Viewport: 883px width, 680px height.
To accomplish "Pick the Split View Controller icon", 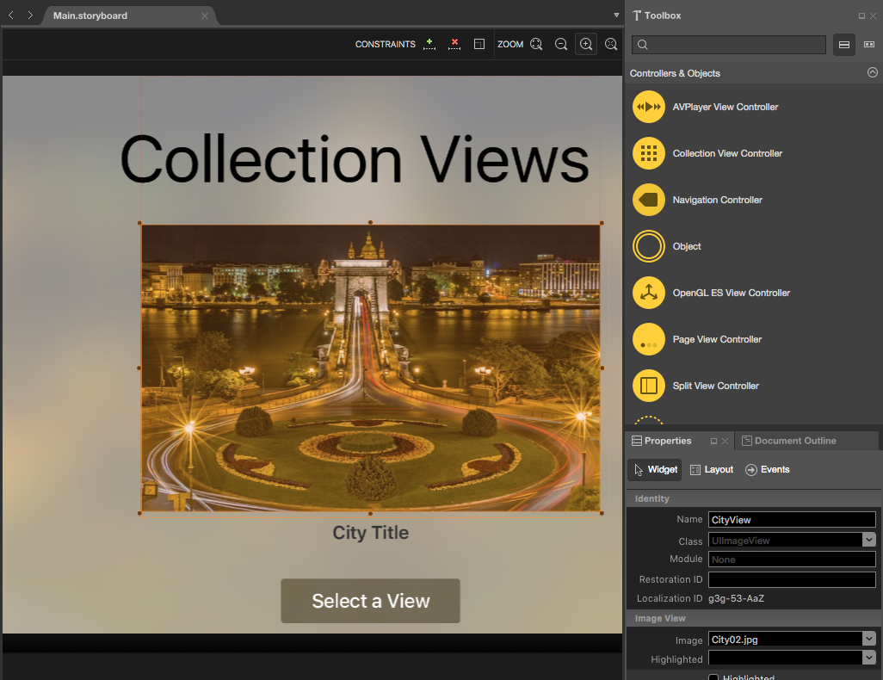I will point(649,386).
